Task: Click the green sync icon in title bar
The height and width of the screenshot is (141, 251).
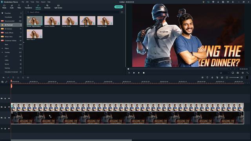Action: (208, 2)
